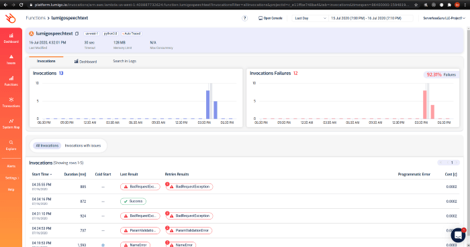Click the Open Console button
Viewport: 470px width, 247px height.
click(271, 18)
